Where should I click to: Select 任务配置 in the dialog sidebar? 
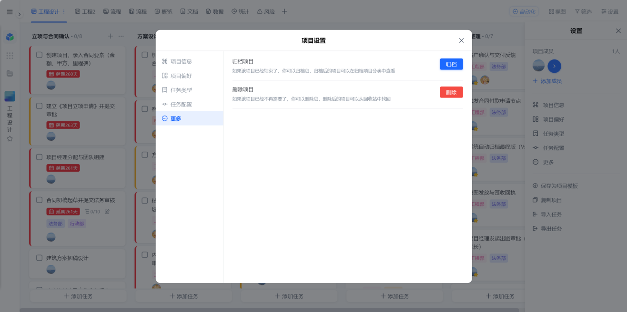tap(190, 104)
